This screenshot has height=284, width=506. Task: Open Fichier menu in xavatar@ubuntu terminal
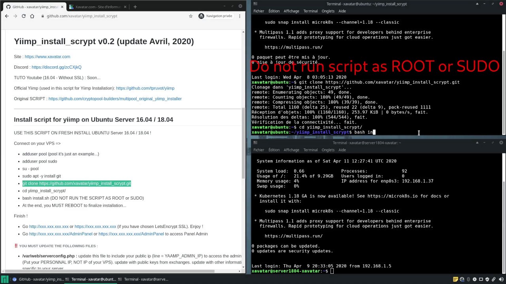259,11
